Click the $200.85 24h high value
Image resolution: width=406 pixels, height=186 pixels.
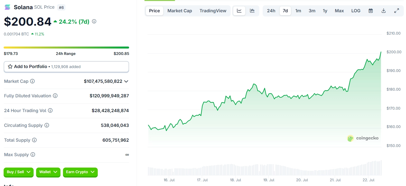[121, 54]
